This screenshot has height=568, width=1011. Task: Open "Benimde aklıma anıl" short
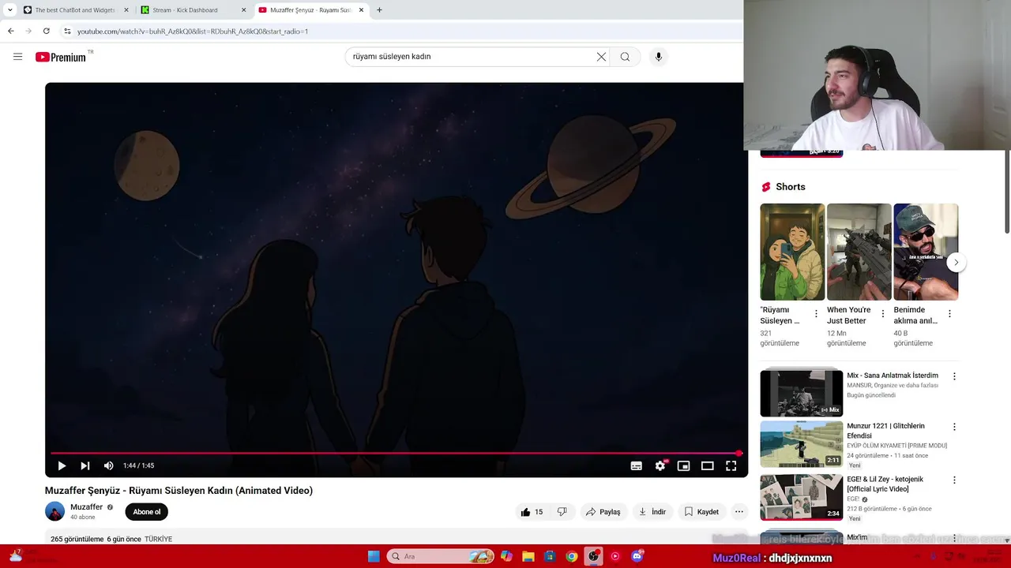(926, 252)
